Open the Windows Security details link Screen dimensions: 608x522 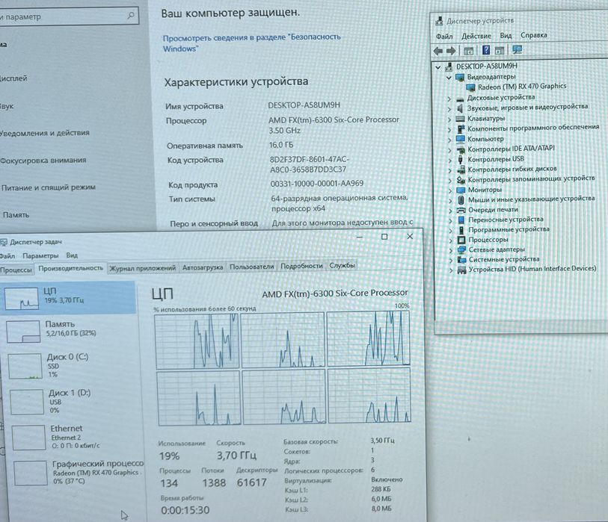point(251,43)
